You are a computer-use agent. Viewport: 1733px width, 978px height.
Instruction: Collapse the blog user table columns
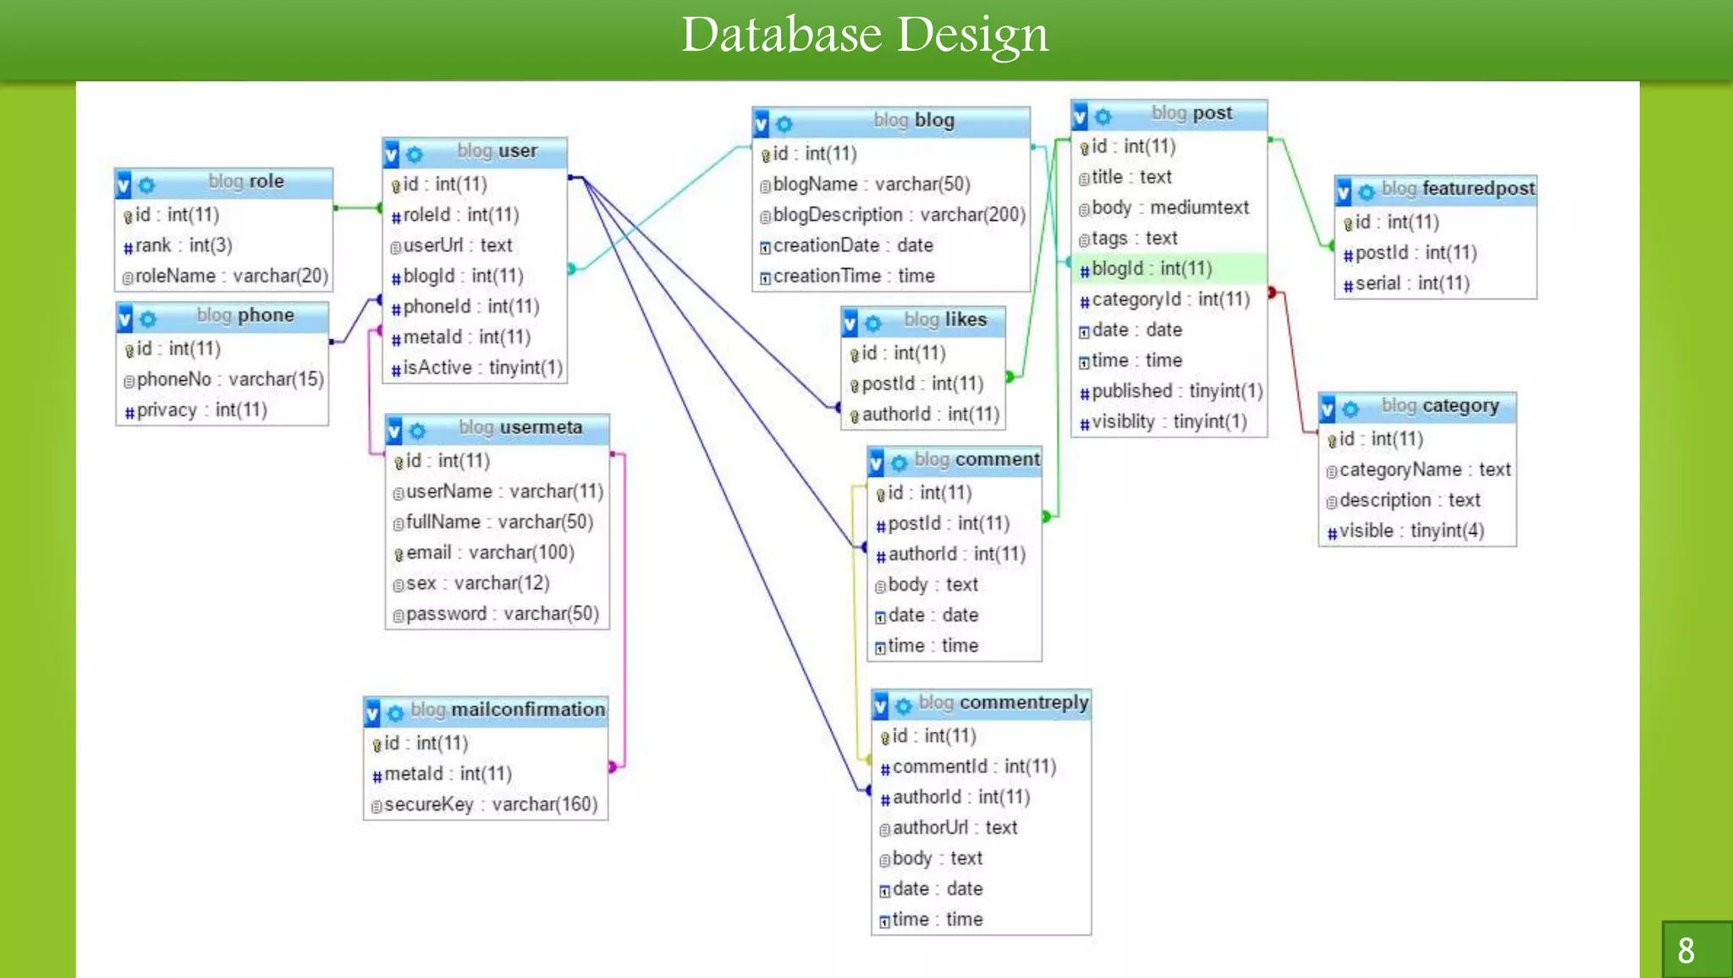tap(391, 154)
